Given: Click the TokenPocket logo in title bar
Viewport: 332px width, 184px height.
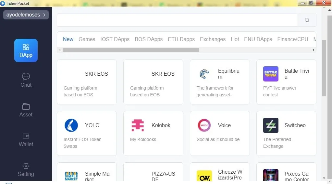Looking at the screenshot, I should pyautogui.click(x=3, y=3).
